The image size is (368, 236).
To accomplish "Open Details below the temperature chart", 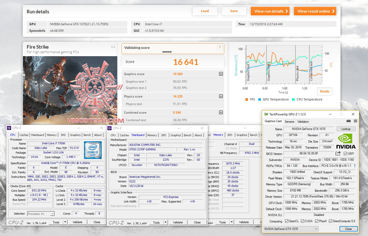I will [x=325, y=91].
